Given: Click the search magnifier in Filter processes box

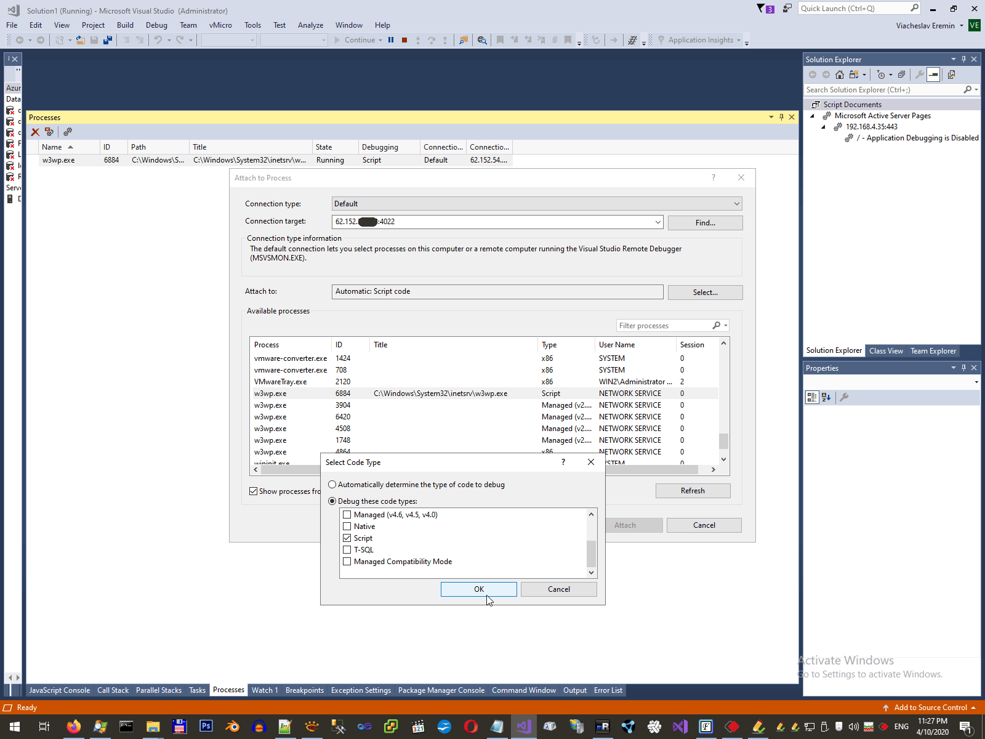Looking at the screenshot, I should pos(717,325).
